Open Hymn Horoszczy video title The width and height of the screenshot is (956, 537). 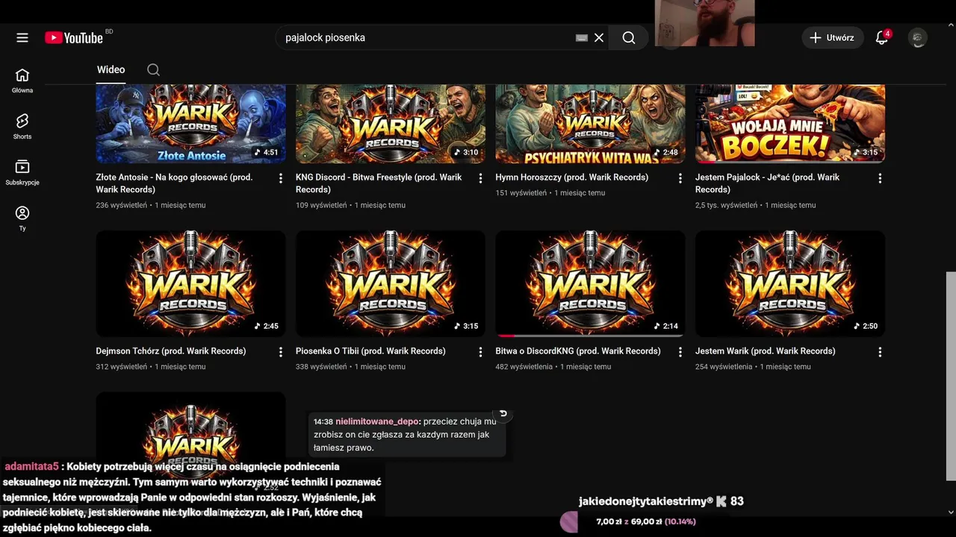point(571,178)
